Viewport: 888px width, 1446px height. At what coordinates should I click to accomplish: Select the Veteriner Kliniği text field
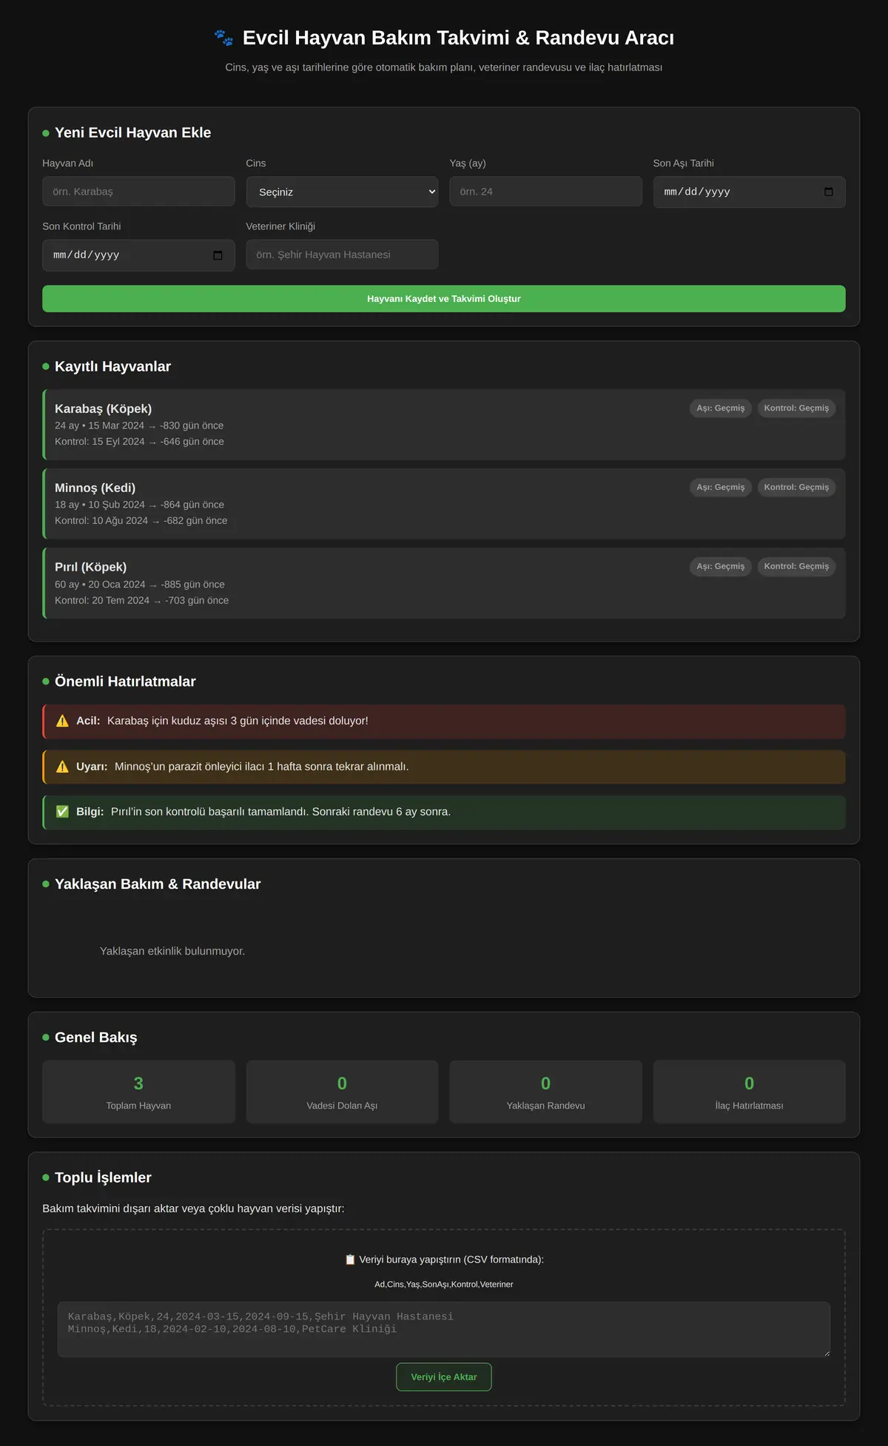point(342,255)
